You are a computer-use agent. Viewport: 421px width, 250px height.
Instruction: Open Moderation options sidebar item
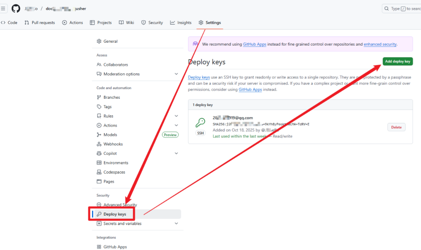click(x=121, y=74)
